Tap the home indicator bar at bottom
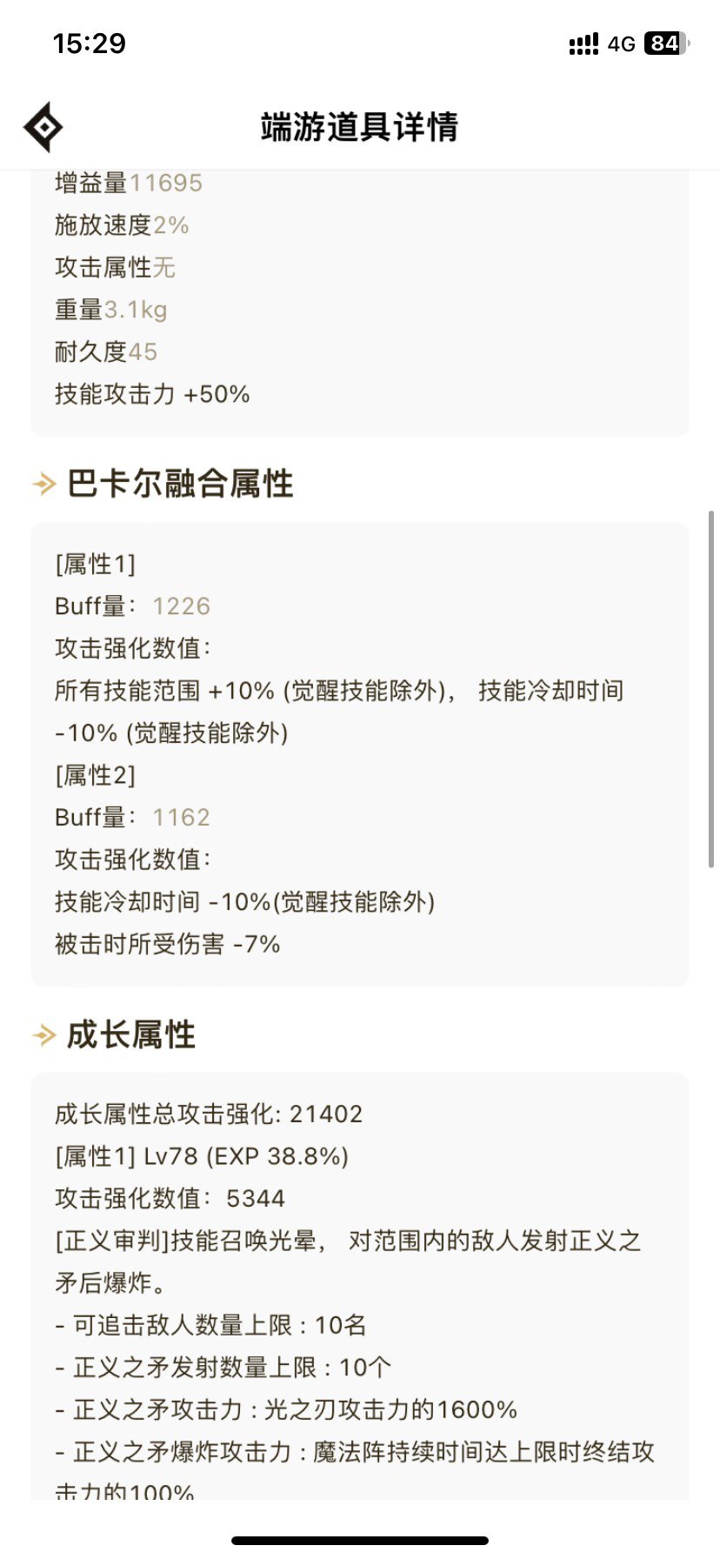 [x=360, y=1540]
